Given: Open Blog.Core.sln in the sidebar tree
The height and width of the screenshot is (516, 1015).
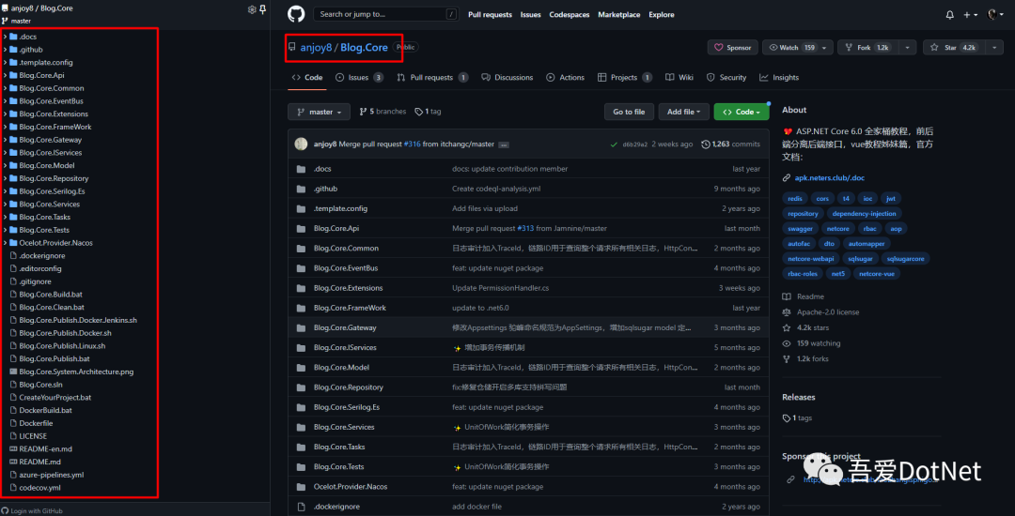Looking at the screenshot, I should tap(40, 385).
